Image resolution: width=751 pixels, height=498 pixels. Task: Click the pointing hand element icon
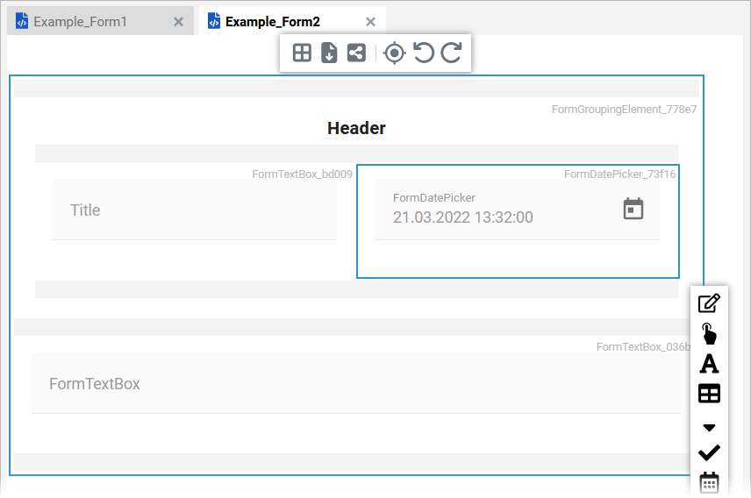click(709, 334)
